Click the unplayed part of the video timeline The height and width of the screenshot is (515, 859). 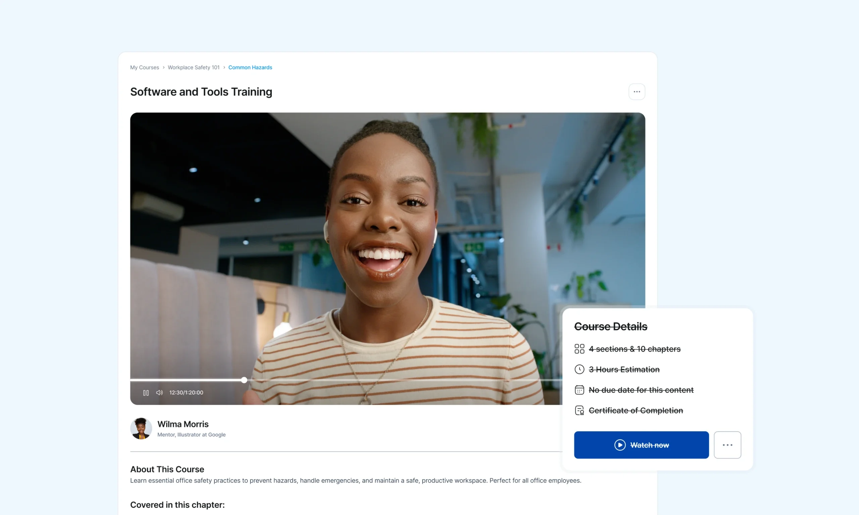(x=399, y=380)
